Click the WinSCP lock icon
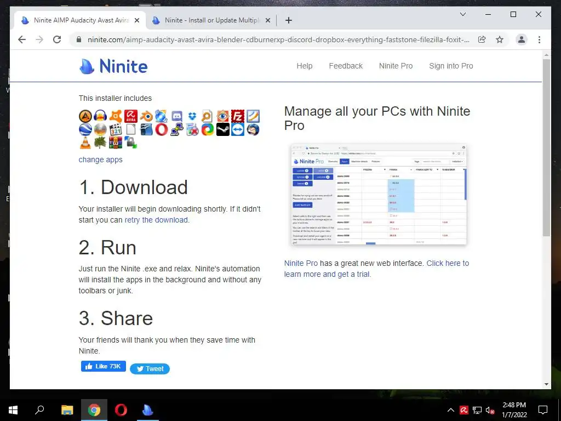The image size is (561, 421). (131, 142)
